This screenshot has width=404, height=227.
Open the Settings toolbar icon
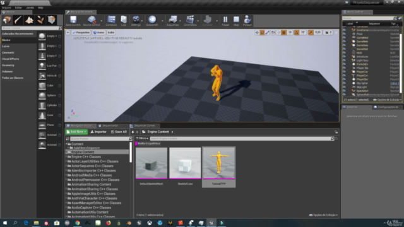(136, 21)
